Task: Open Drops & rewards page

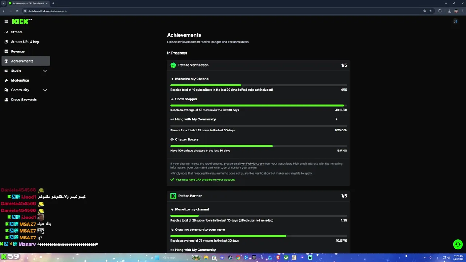Action: (x=25, y=99)
